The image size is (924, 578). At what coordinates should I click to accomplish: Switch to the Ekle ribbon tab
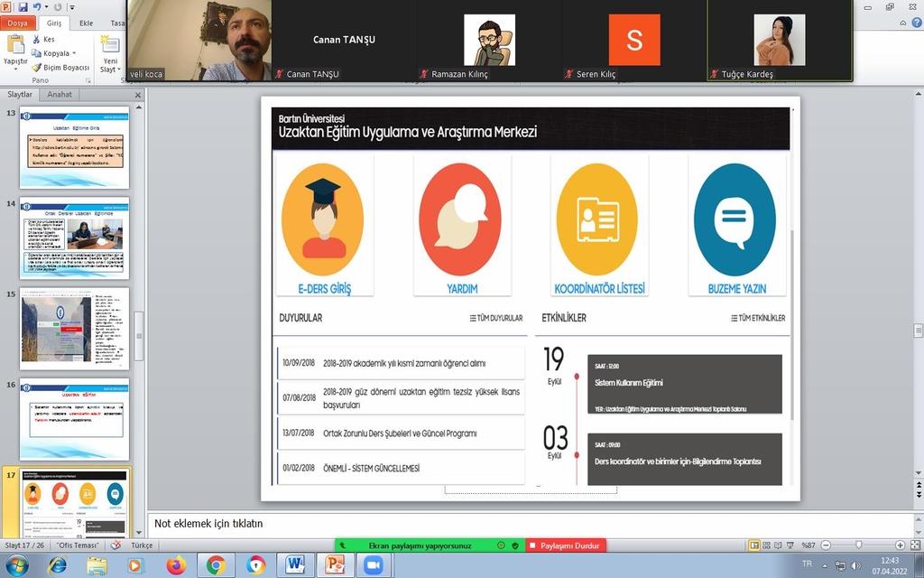(87, 23)
